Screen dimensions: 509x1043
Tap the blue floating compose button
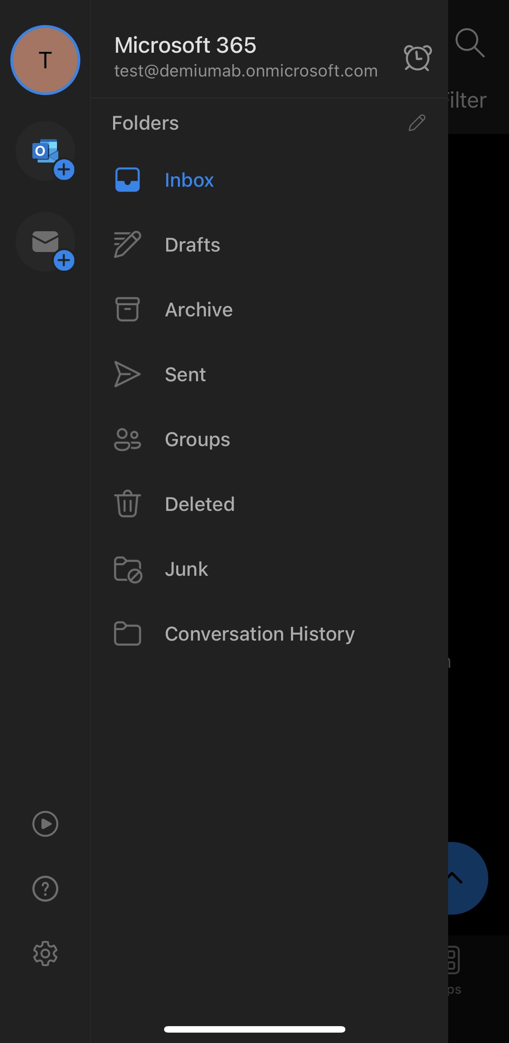coord(468,878)
